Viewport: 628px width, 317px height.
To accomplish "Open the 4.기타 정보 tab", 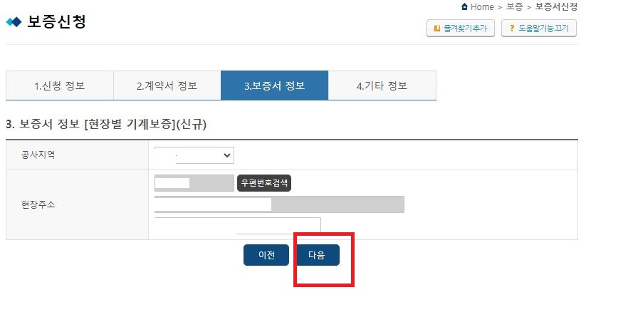I will [x=382, y=85].
